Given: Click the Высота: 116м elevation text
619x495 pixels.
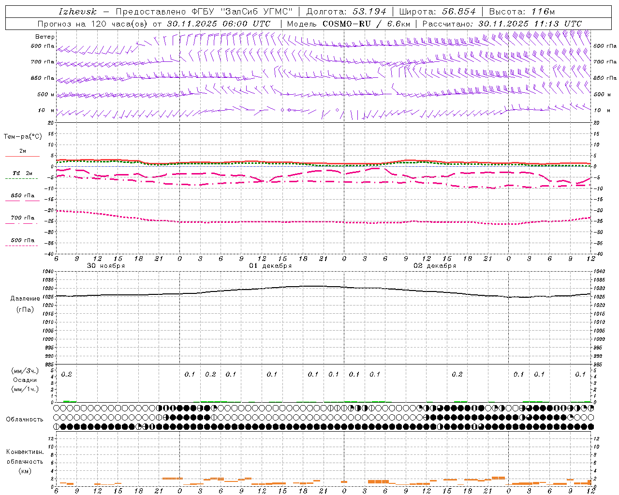Looking at the screenshot, I should coord(522,12).
